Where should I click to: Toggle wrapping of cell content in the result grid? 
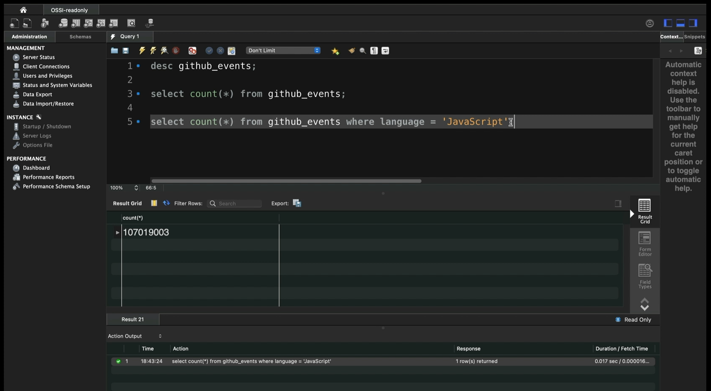coord(618,204)
